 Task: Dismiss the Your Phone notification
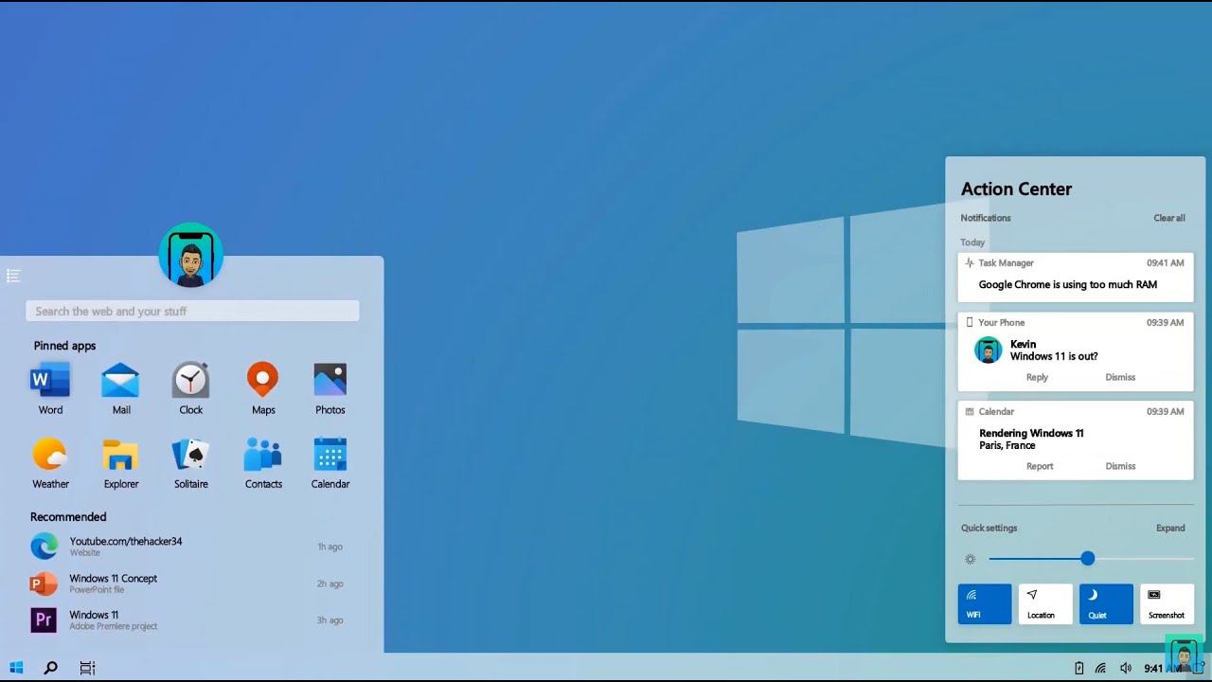[x=1120, y=377]
